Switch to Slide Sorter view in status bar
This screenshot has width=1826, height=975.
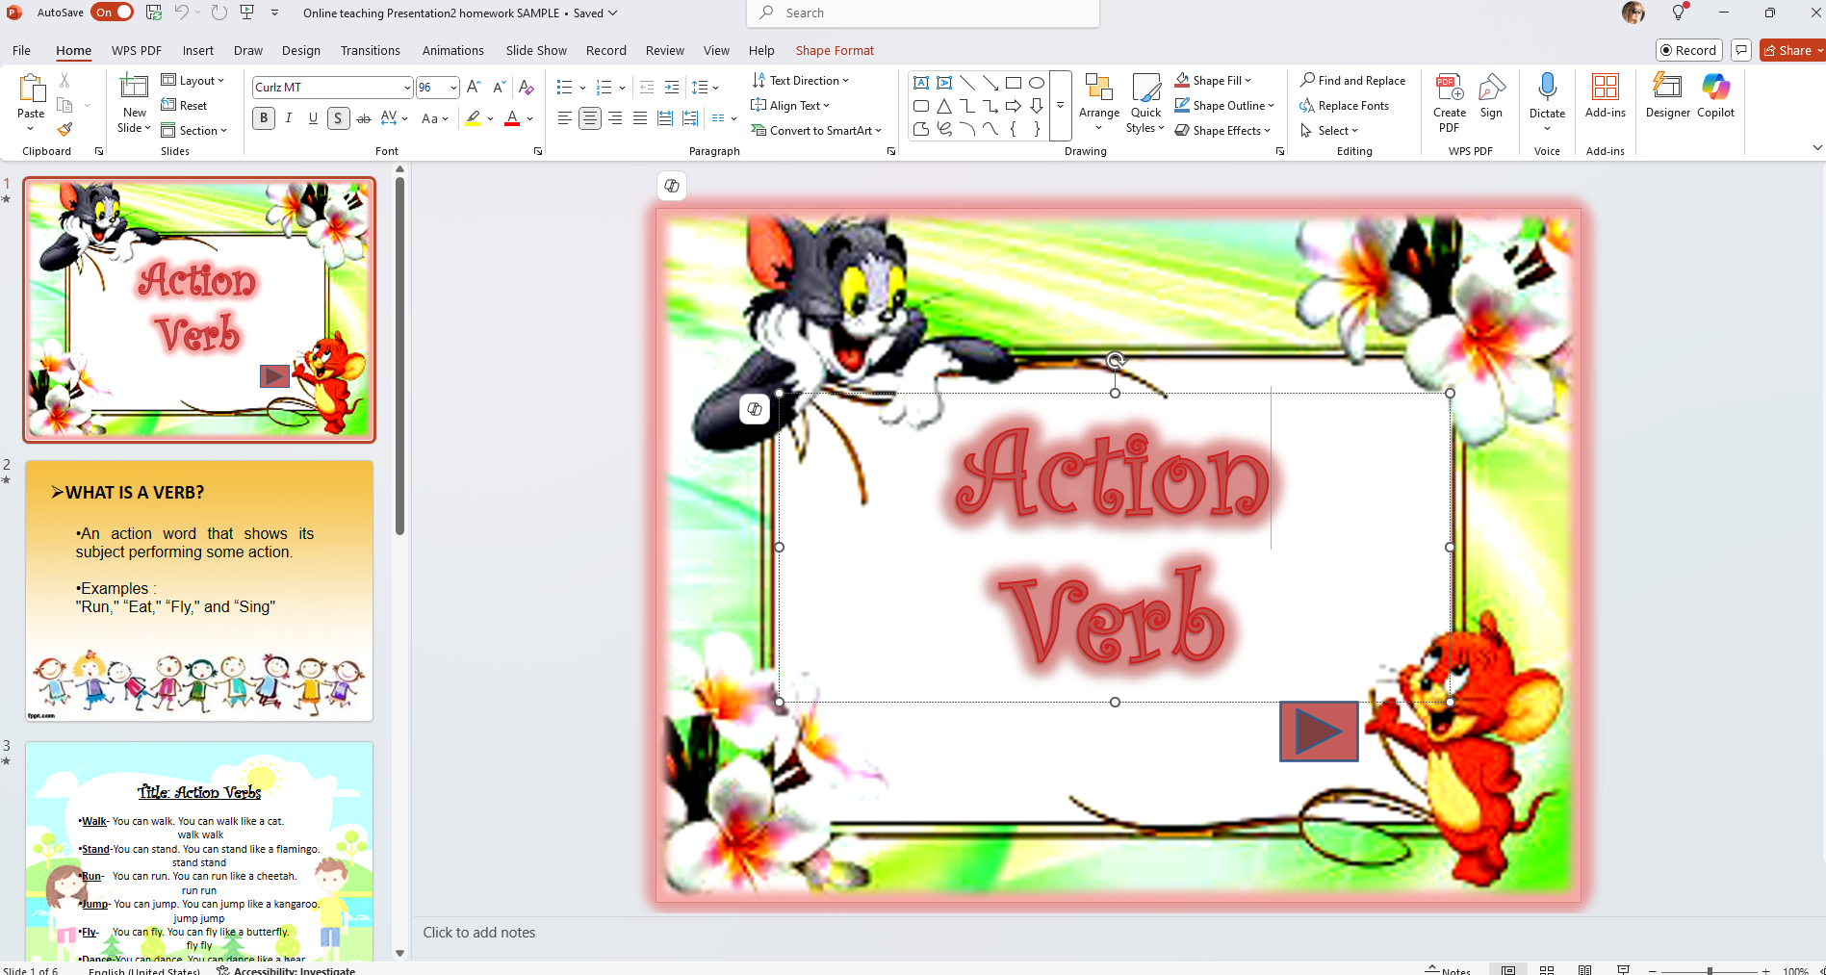coord(1547,969)
